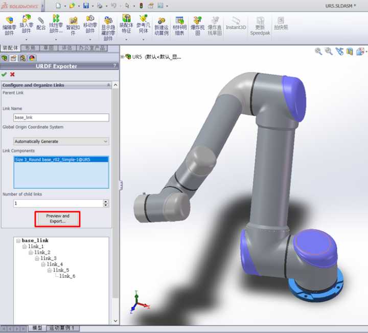Screen dimensions: 368x333
Task: Click the panel scroll down arrow
Action: [116, 321]
